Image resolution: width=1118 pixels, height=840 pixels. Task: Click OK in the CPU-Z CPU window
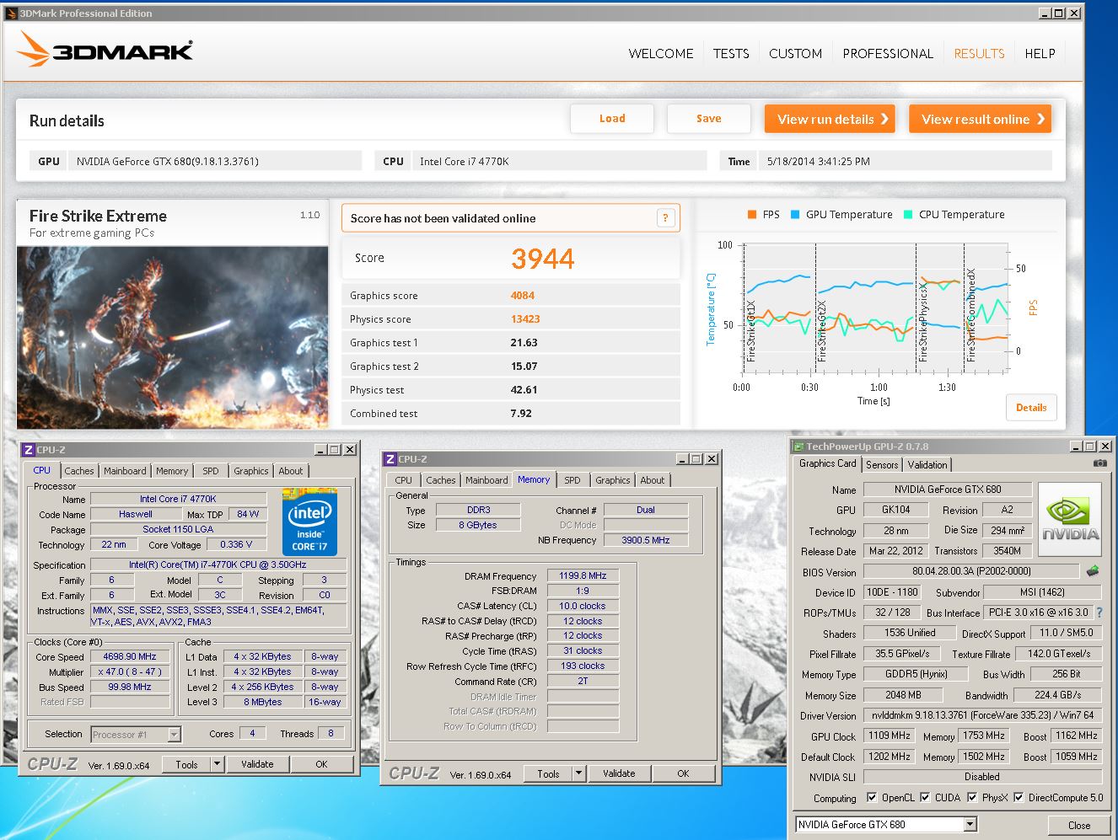coord(321,764)
